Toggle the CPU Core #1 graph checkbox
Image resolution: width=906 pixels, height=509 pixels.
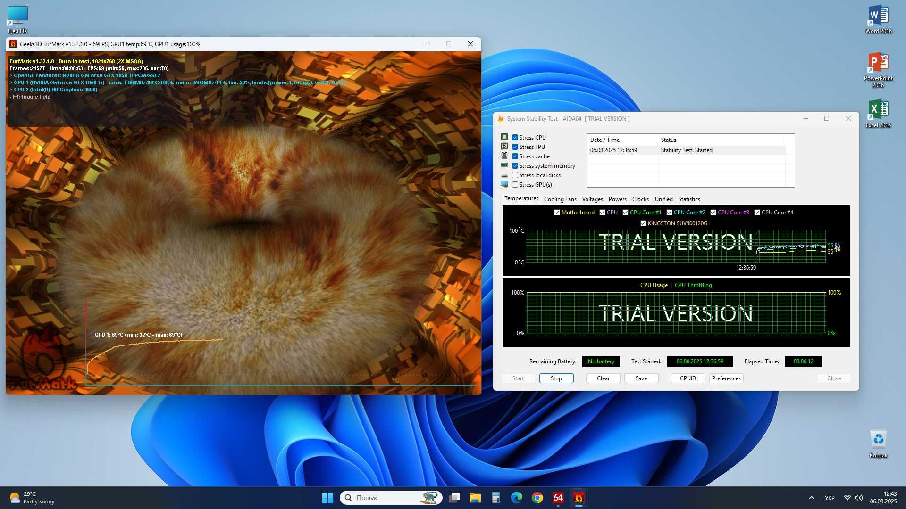click(x=625, y=212)
